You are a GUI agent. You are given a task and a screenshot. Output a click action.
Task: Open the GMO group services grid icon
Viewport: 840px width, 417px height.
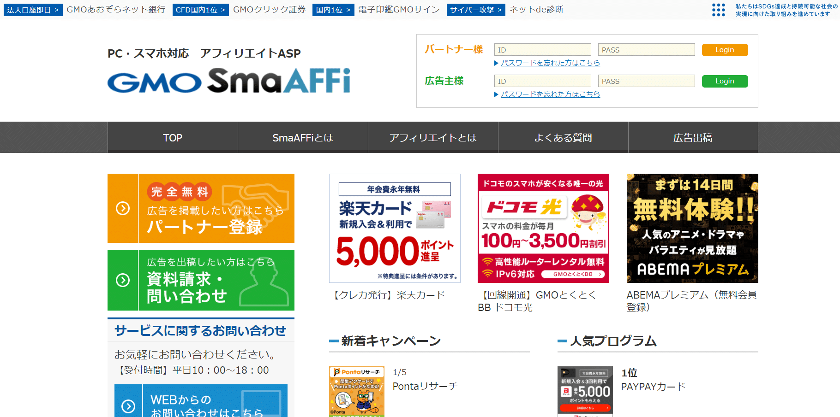[x=718, y=10]
